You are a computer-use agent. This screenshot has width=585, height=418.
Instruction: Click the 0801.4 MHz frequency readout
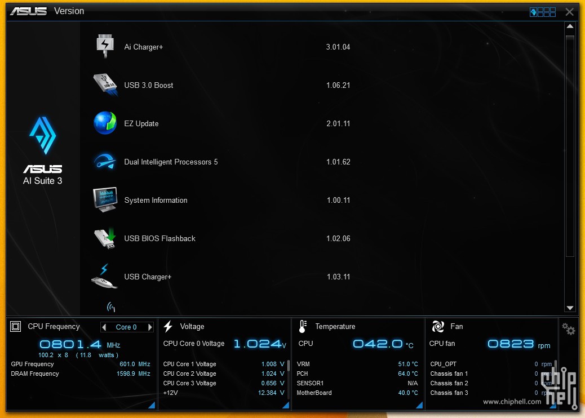(80, 344)
